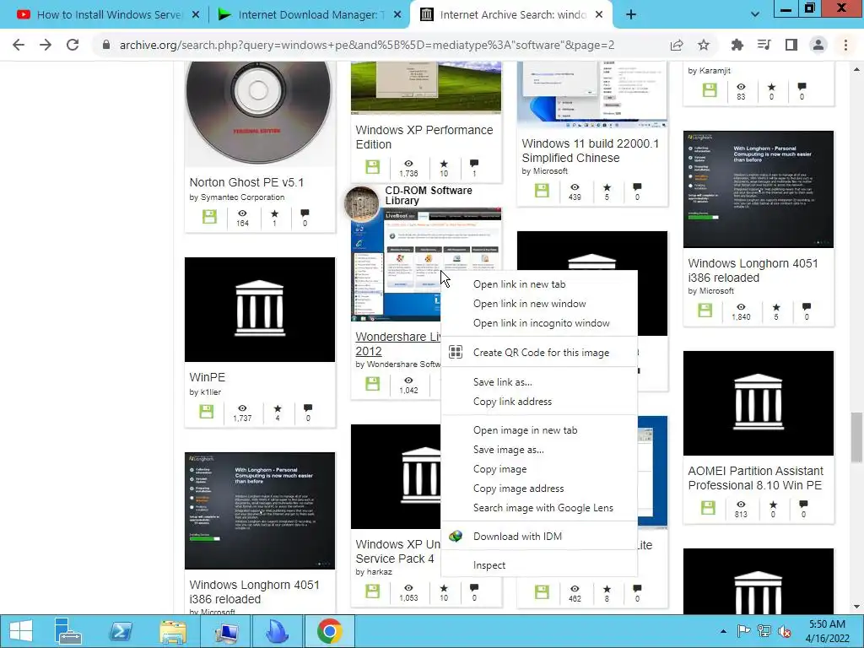The width and height of the screenshot is (864, 648).
Task: Select Save link as...
Action: [539, 382]
